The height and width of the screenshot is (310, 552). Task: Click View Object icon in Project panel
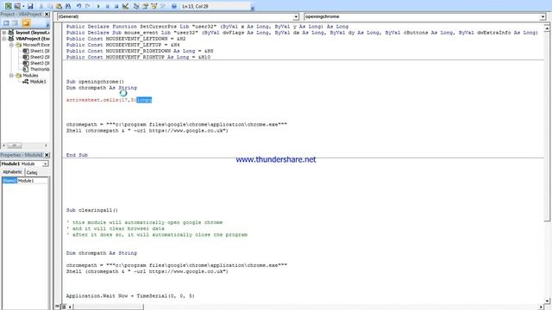(x=16, y=23)
